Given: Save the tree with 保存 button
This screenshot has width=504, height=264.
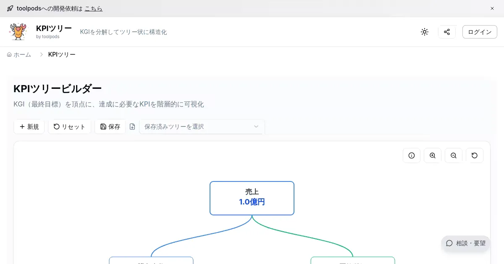Looking at the screenshot, I should [110, 127].
